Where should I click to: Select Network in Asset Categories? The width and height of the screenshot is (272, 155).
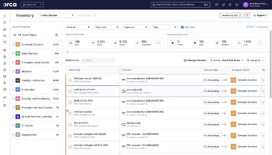tap(27, 71)
